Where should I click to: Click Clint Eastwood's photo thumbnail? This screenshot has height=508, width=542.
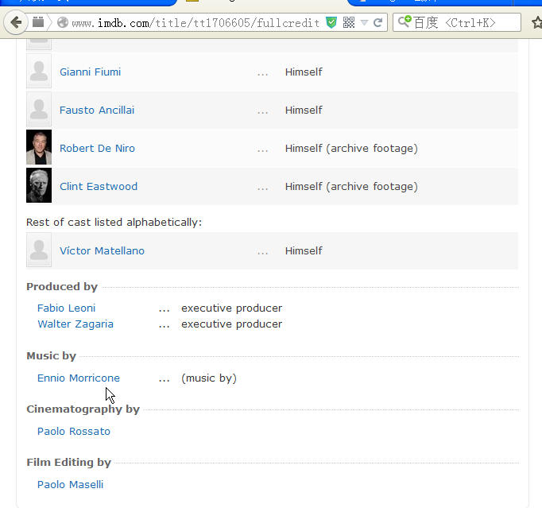(39, 185)
